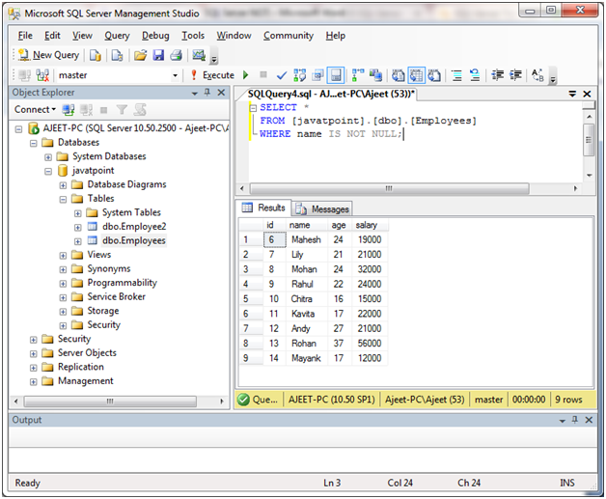
Task: Select the Service Broker folder
Action: pos(117,296)
